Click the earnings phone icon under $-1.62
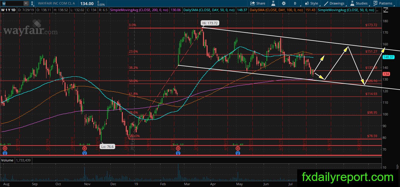Screen dimensions: 400x187 238,148
